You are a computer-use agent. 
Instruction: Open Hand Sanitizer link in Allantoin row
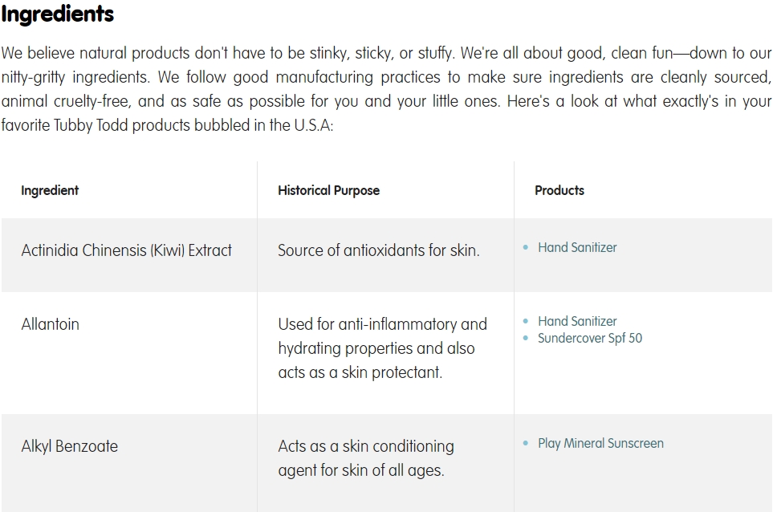point(577,321)
